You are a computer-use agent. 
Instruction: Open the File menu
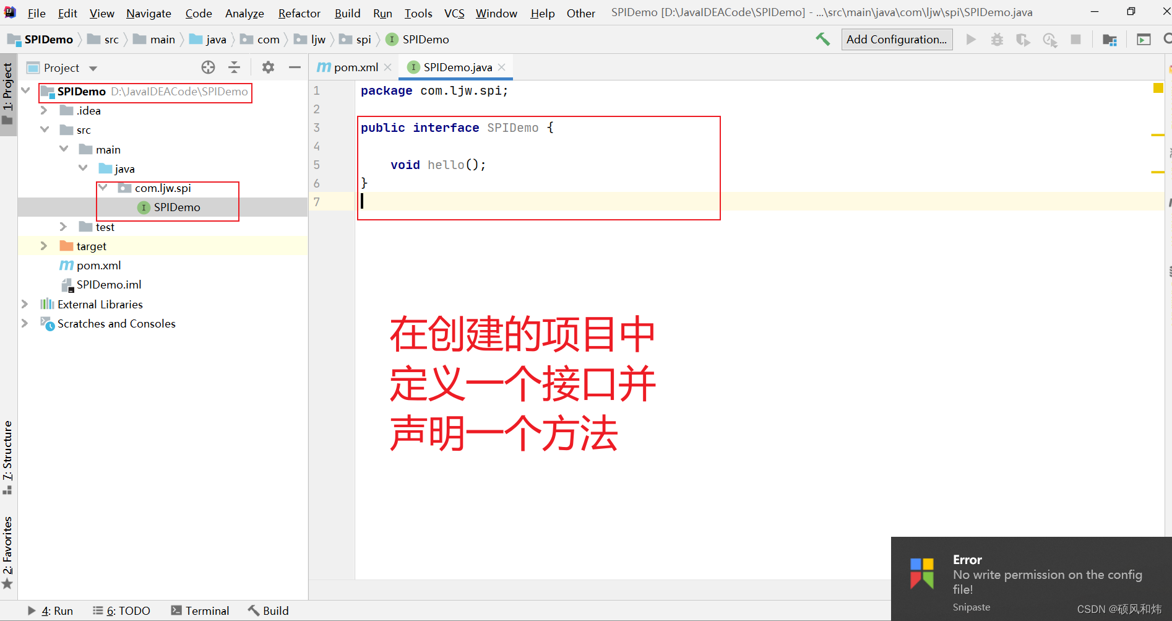click(37, 13)
